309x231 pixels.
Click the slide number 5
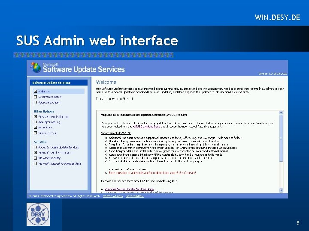click(x=298, y=223)
